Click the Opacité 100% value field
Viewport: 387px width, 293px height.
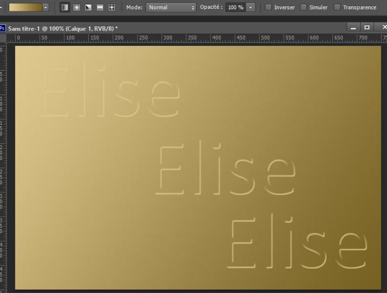(x=235, y=7)
